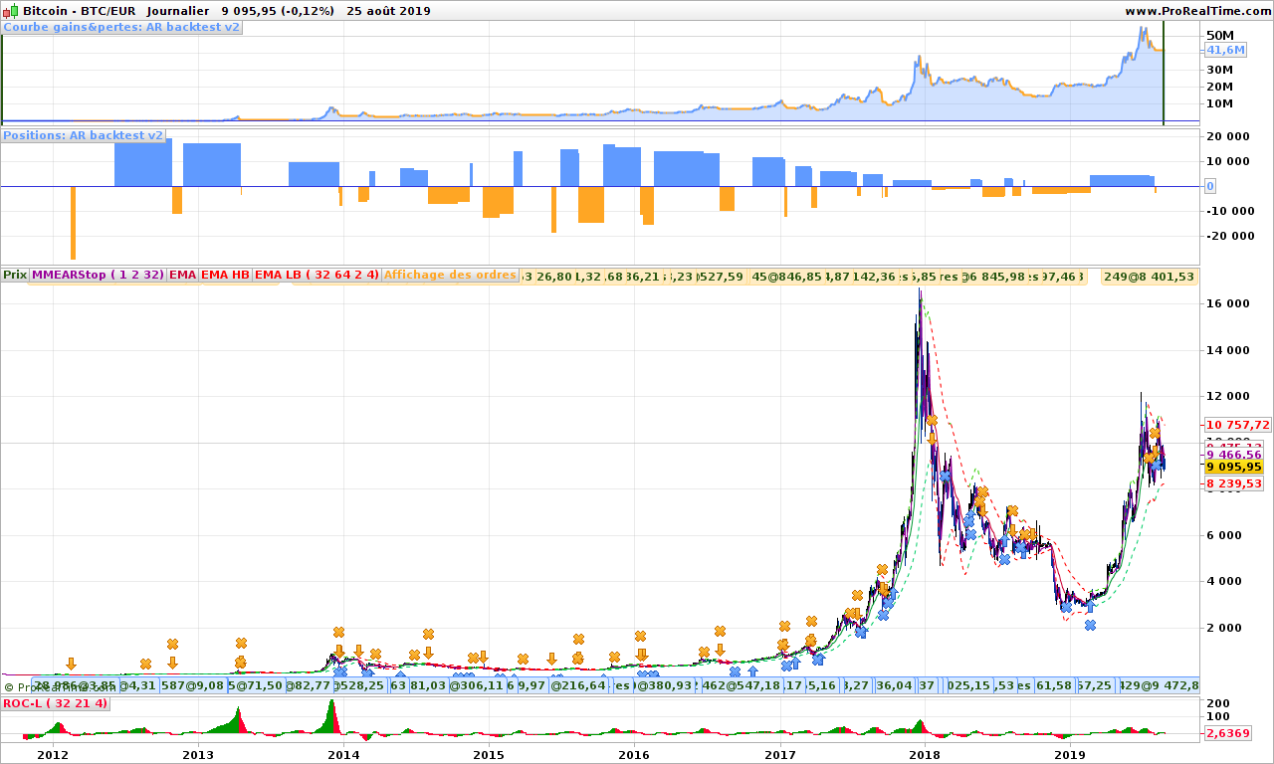
Task: Click the yellow 9 095,95 current price tag
Action: 1235,466
